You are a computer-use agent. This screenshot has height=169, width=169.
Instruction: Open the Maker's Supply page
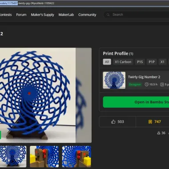coord(42,15)
